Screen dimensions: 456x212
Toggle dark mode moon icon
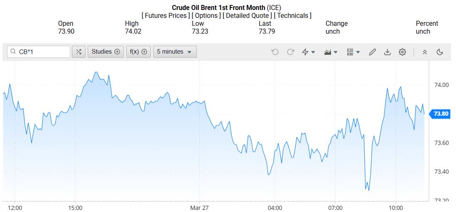pos(440,52)
